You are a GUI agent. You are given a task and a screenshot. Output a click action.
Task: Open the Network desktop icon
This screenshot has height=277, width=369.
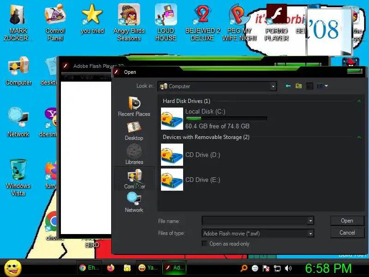point(18,122)
